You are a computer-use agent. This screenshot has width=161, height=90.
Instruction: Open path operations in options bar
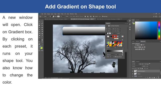(x=85, y=16)
